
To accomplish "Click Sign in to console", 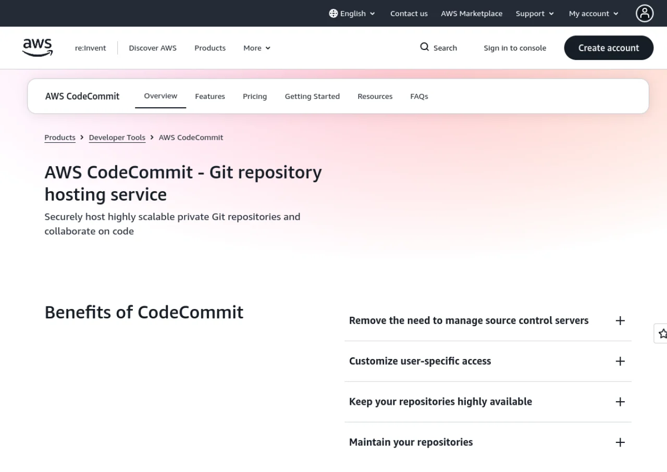I will point(515,48).
